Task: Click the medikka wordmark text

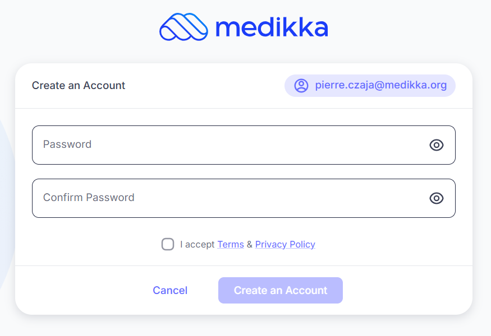Action: tap(271, 27)
